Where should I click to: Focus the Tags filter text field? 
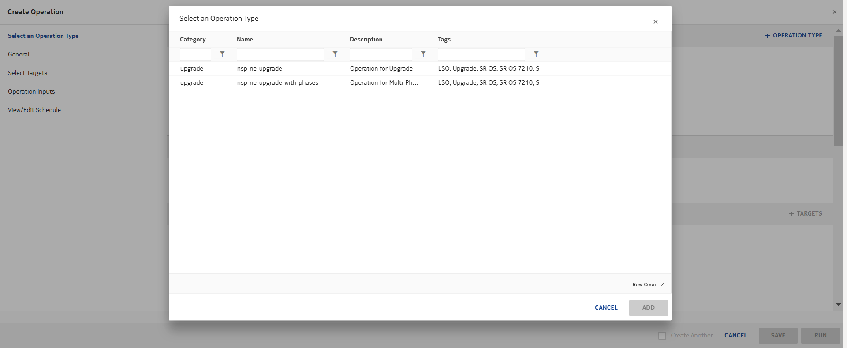pos(481,54)
